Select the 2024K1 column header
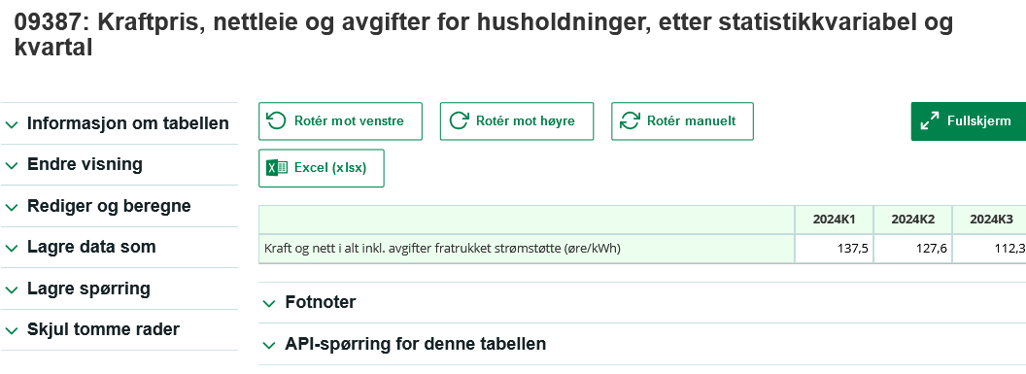 (834, 220)
